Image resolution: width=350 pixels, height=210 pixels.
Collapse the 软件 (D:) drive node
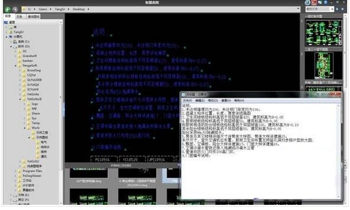pyautogui.click(x=11, y=47)
